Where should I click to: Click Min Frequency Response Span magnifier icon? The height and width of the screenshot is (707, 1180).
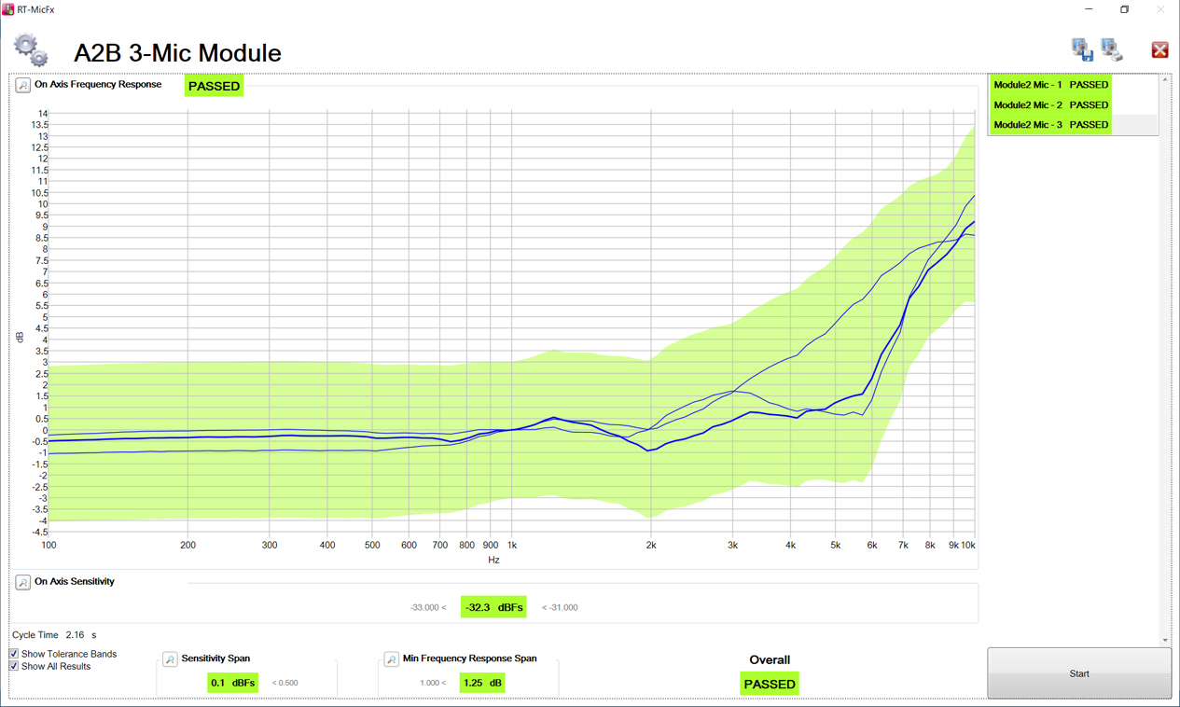(x=392, y=659)
